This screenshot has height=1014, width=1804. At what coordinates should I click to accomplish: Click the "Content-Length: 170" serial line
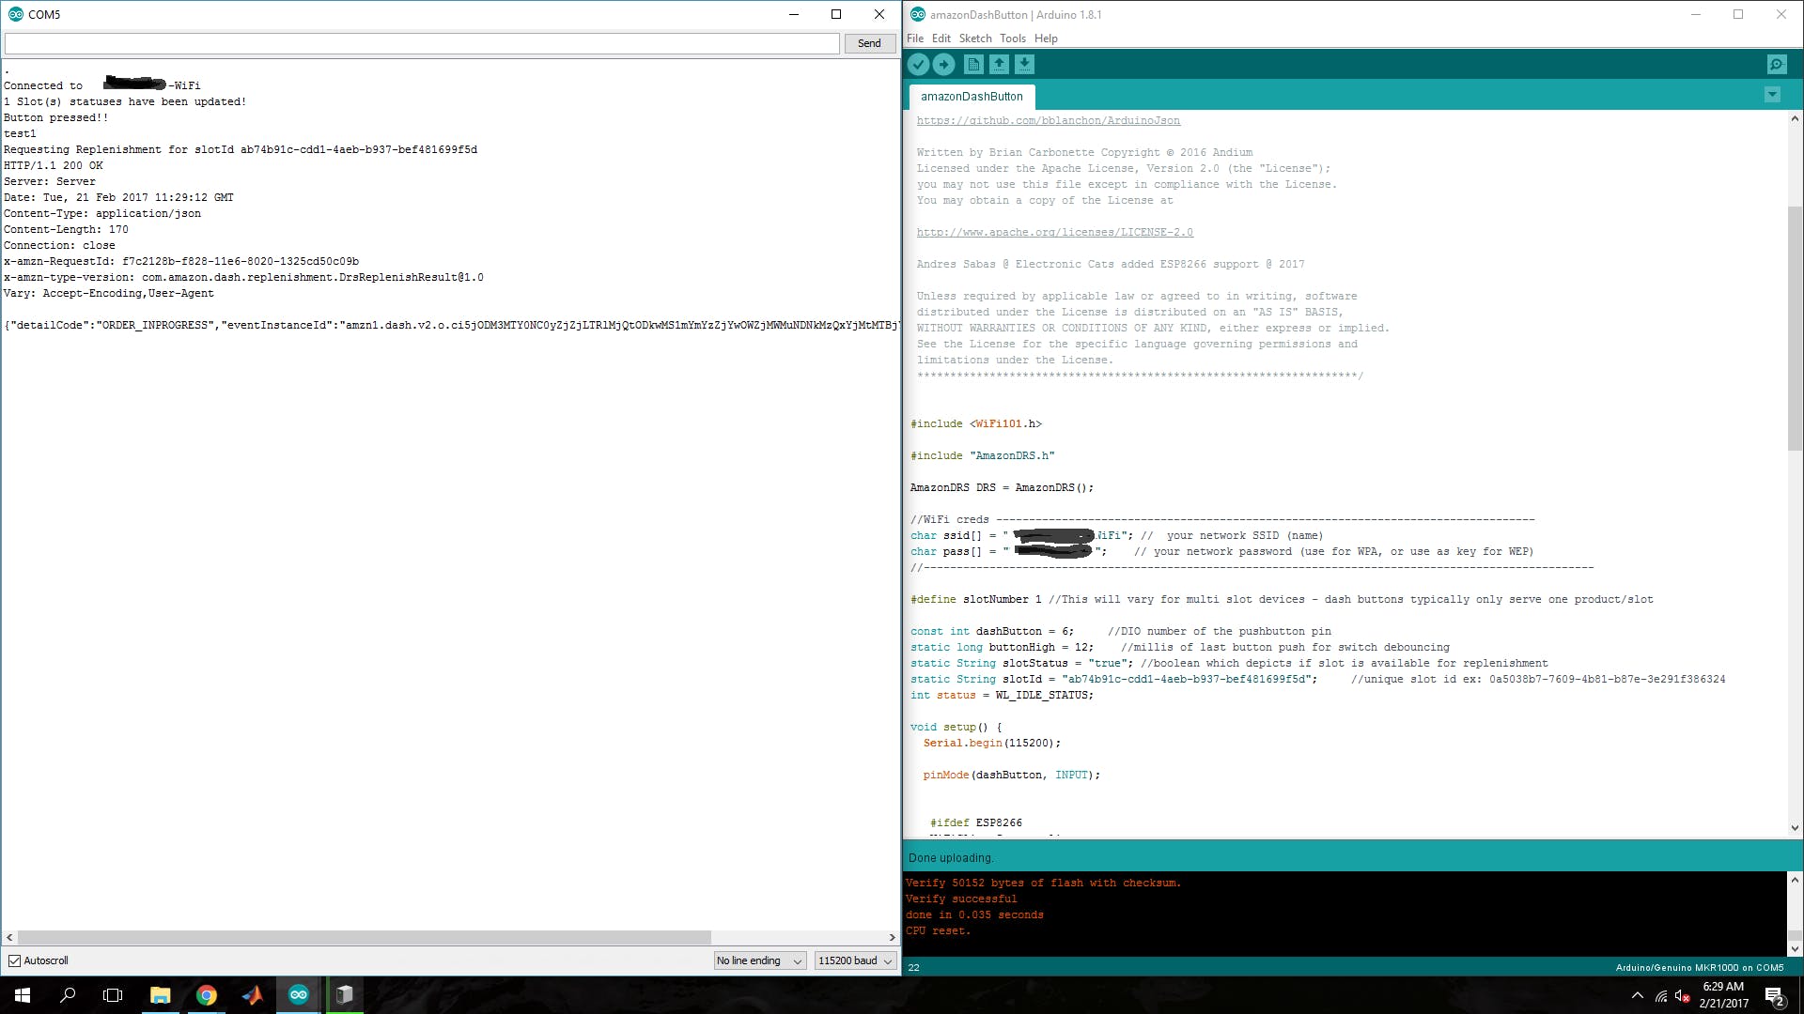(66, 229)
